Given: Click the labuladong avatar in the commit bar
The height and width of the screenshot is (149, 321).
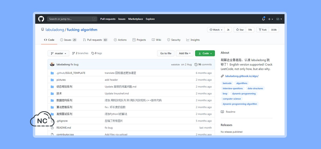Looking at the screenshot, I should click(x=52, y=64).
